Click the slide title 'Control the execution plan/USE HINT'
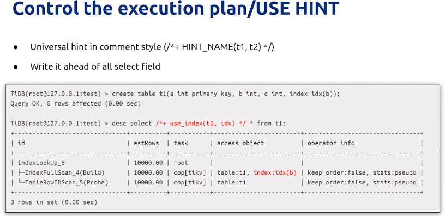445x216 pixels. tap(176, 9)
